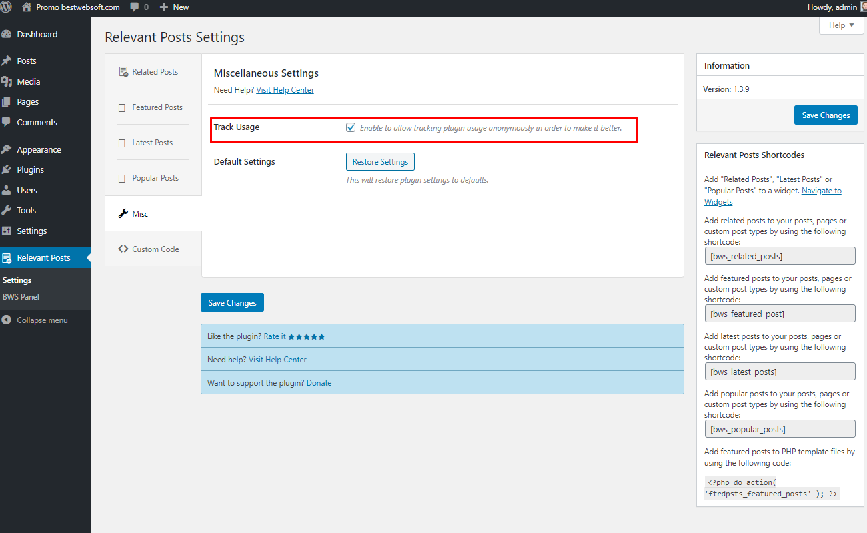Click Save Changes in the Information box
The width and height of the screenshot is (867, 533).
tap(826, 115)
